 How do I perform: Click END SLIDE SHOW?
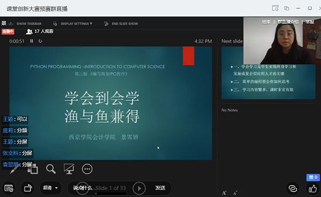[x=121, y=23]
